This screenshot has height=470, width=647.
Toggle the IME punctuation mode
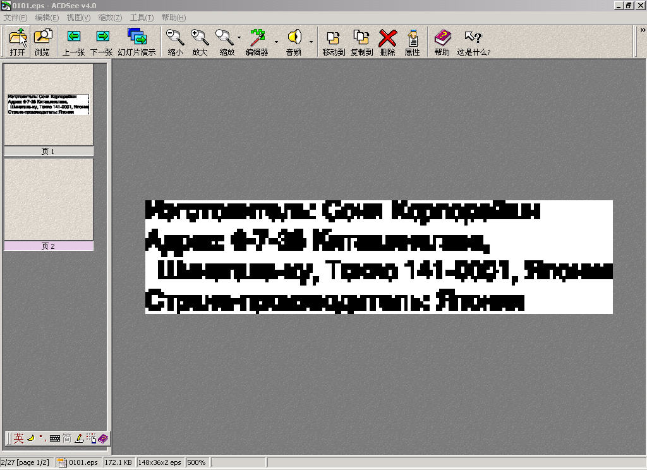point(42,438)
